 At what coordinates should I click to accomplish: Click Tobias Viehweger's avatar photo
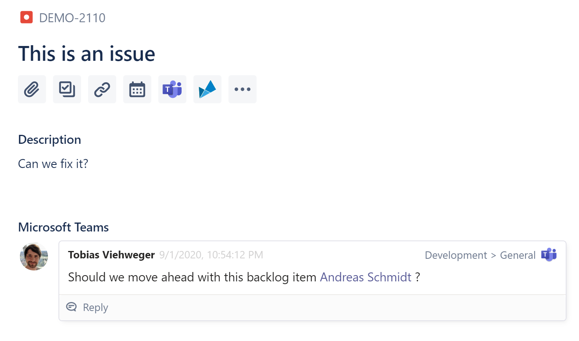pyautogui.click(x=34, y=256)
